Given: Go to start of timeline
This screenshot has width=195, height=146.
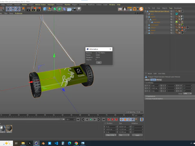Looking at the screenshot, I should pos(78,120).
